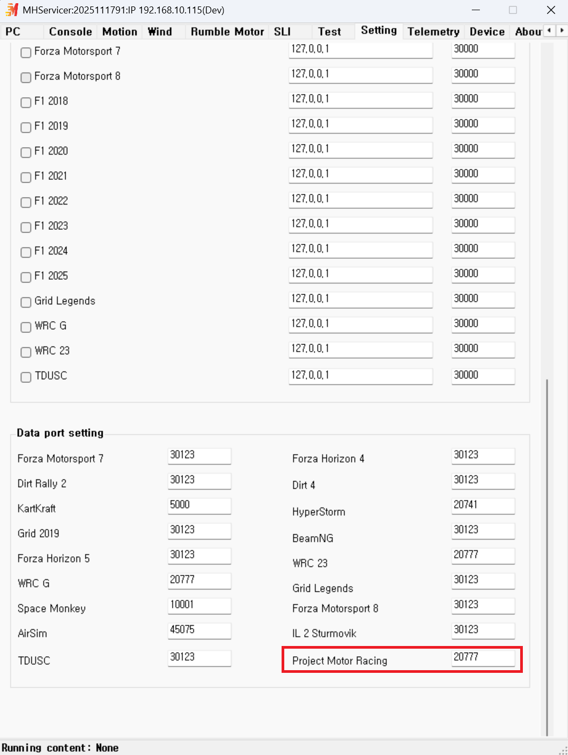Open the Motion tab

pyautogui.click(x=120, y=32)
